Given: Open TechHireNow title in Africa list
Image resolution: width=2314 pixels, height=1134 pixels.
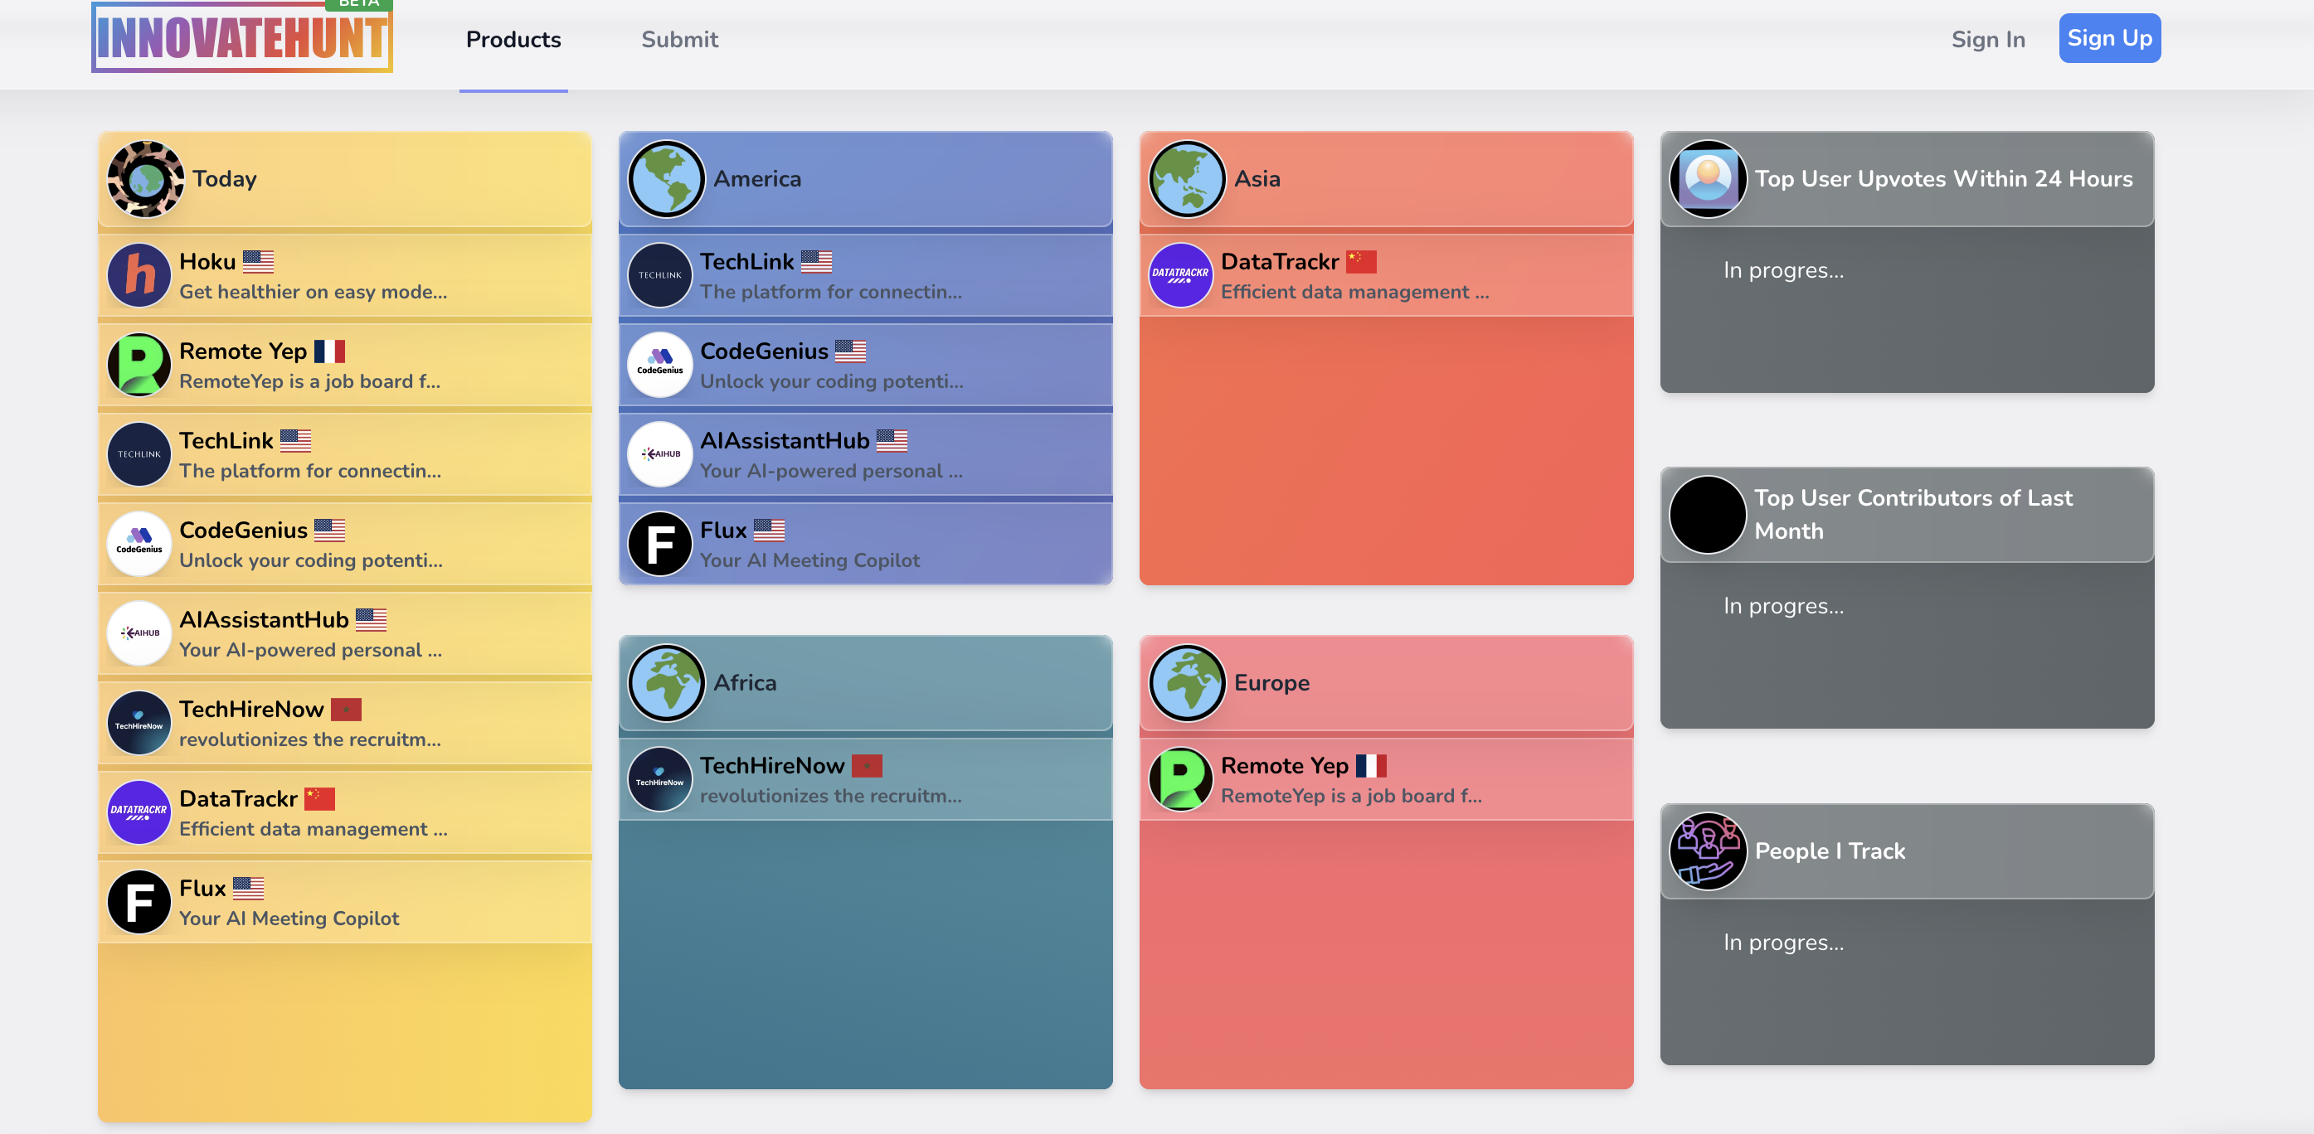Looking at the screenshot, I should pyautogui.click(x=772, y=765).
